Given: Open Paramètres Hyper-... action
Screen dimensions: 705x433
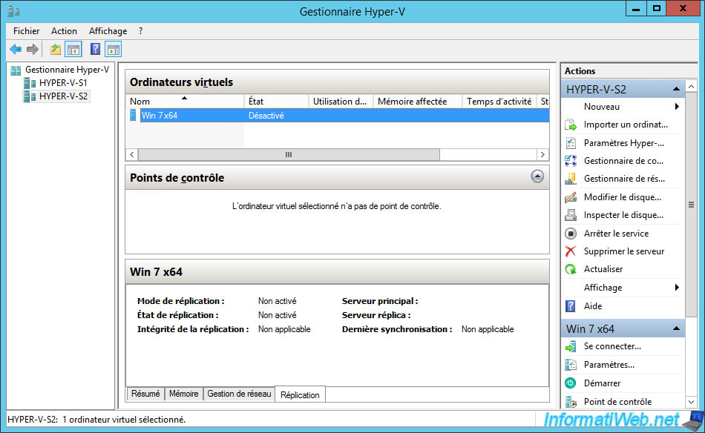Looking at the screenshot, I should pos(624,143).
